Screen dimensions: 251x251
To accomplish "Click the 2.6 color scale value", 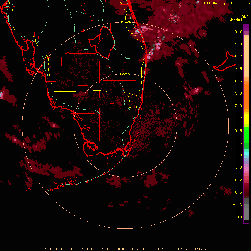I will pos(238,143).
